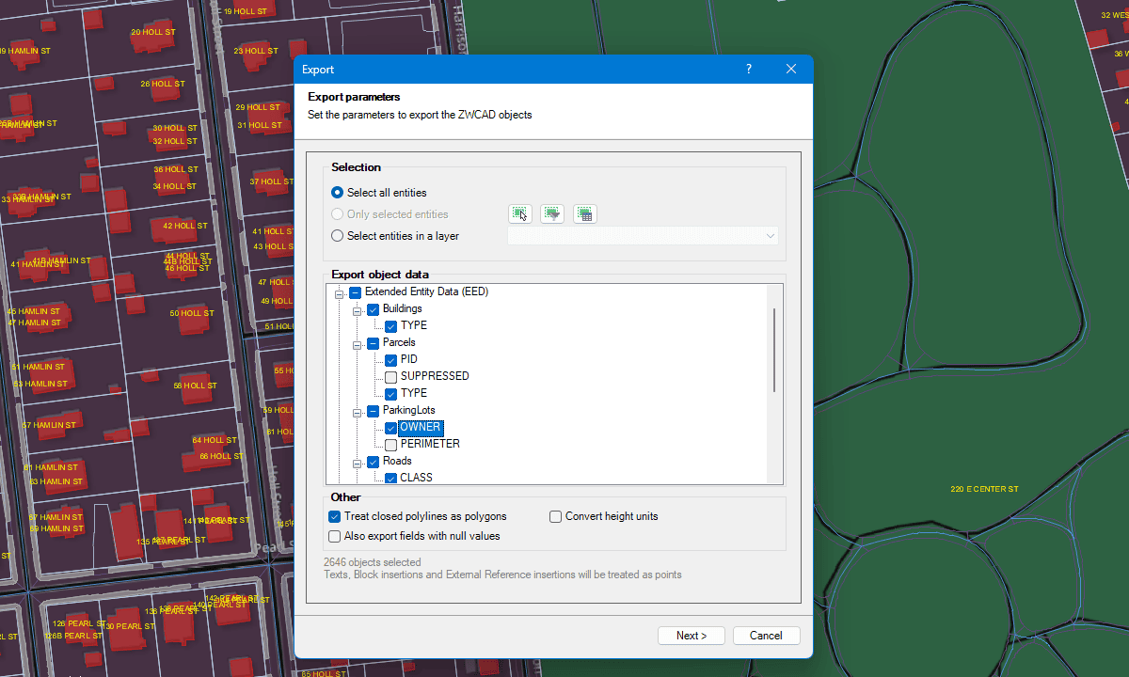This screenshot has width=1129, height=677.
Task: Collapse the ParkingLots tree node
Action: 358,411
